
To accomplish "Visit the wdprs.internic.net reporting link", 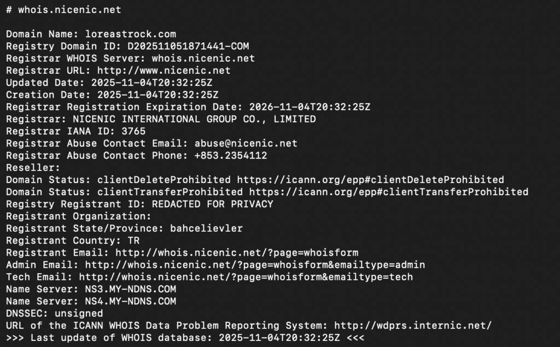I will [412, 326].
